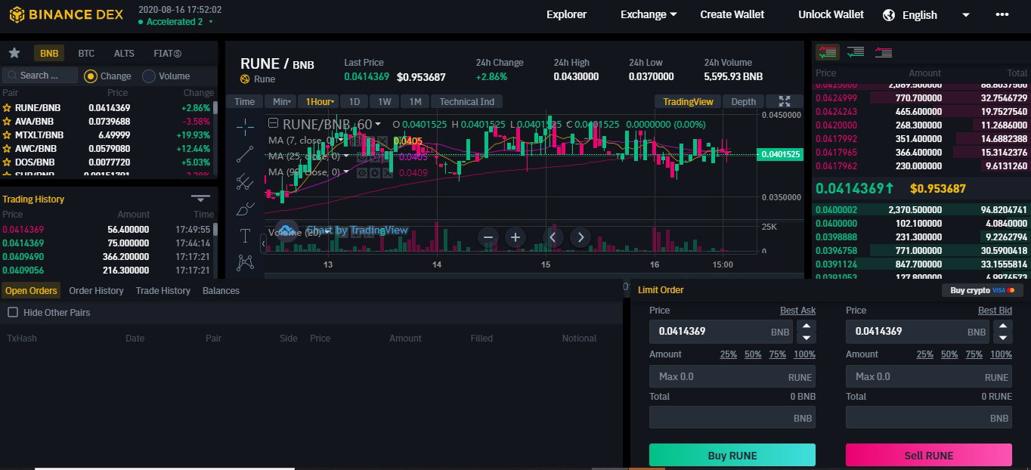Screen dimensions: 1031x470
Task: Pan chart right with the right arrow
Action: click(580, 237)
